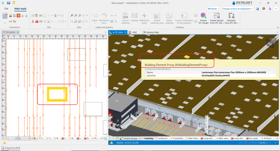
Task: Select the Main tools ribbon tab
Action: [20, 9]
